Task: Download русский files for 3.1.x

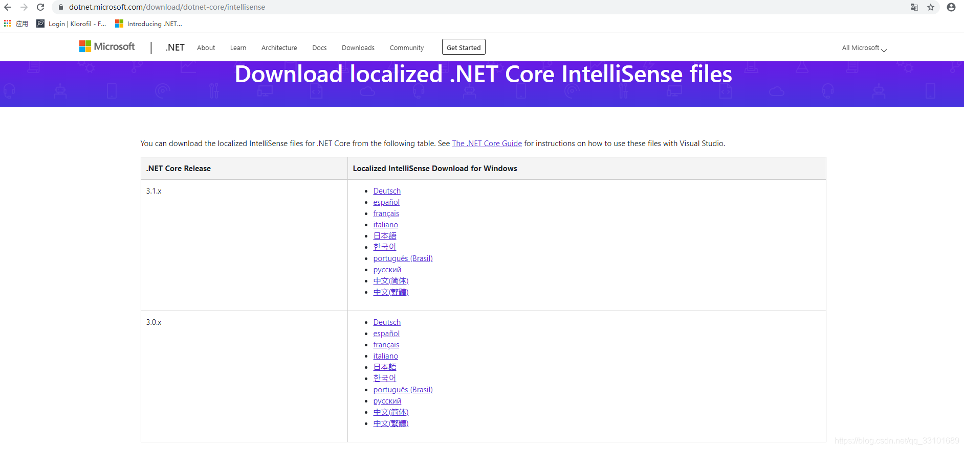Action: (387, 270)
